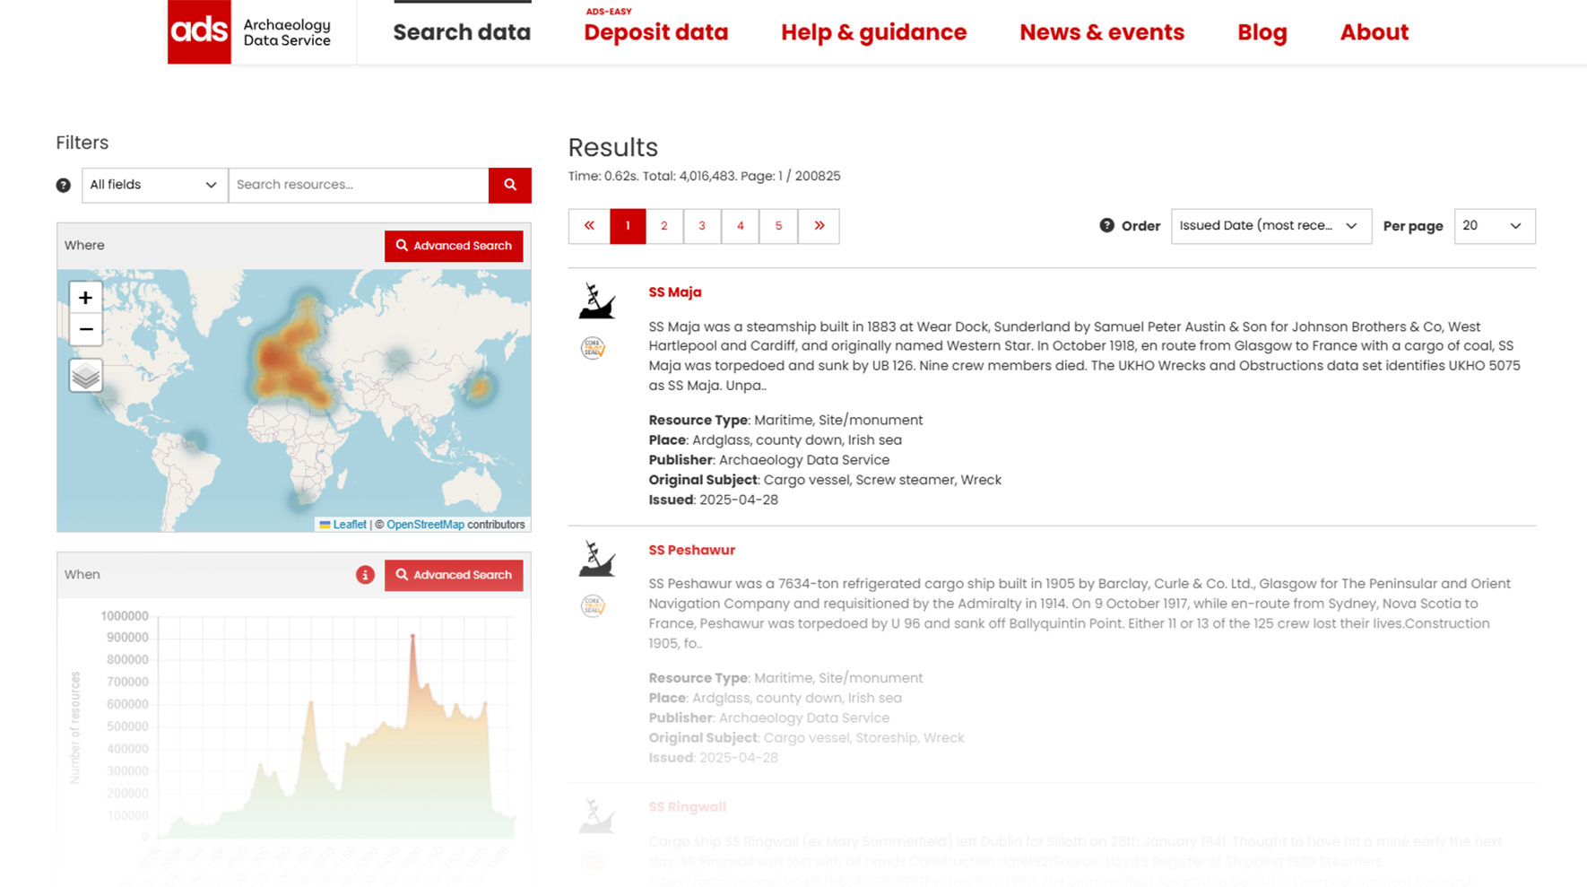Viewport: 1587px width, 887px height.
Task: Open the Order by Issued Date dropdown
Action: click(1270, 226)
